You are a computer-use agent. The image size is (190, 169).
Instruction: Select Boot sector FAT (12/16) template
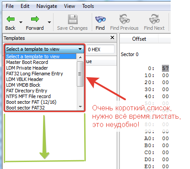(x=41, y=102)
